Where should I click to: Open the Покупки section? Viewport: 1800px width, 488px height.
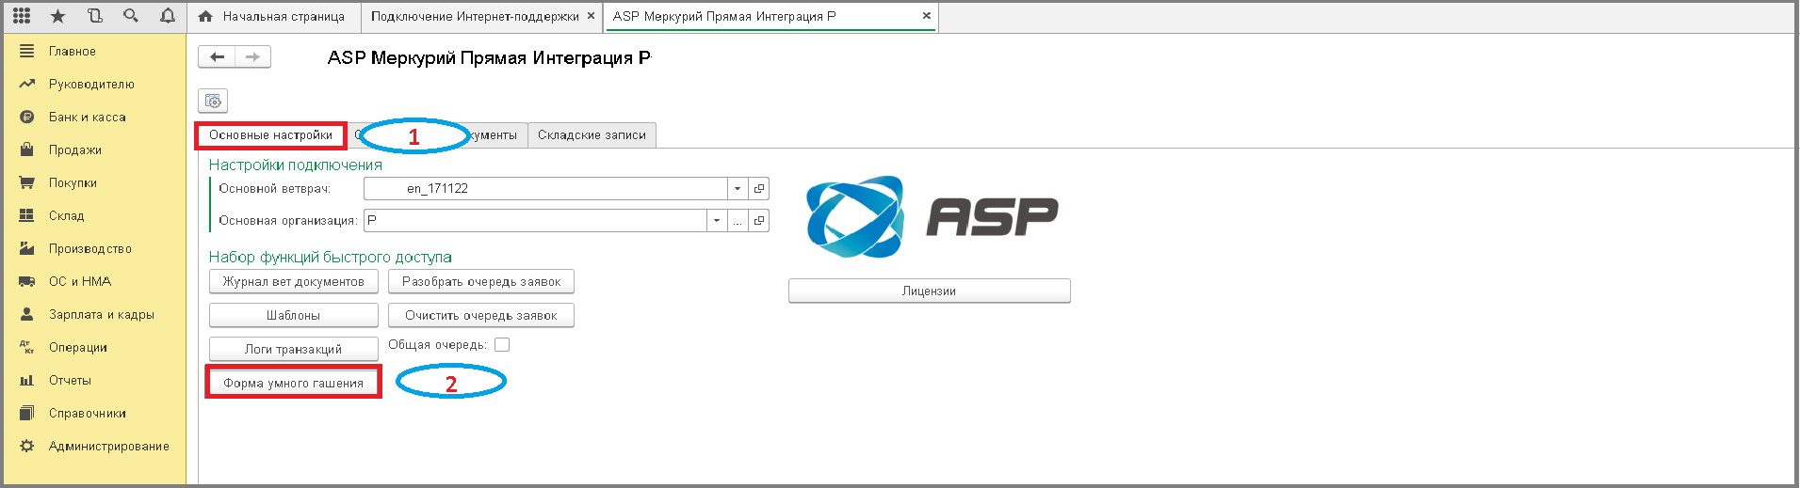73,182
